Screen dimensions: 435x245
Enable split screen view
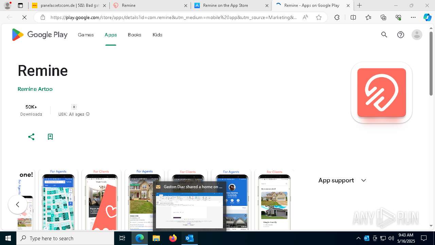[353, 17]
